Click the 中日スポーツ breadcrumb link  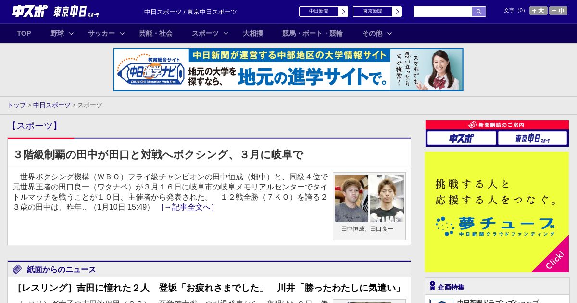point(52,105)
